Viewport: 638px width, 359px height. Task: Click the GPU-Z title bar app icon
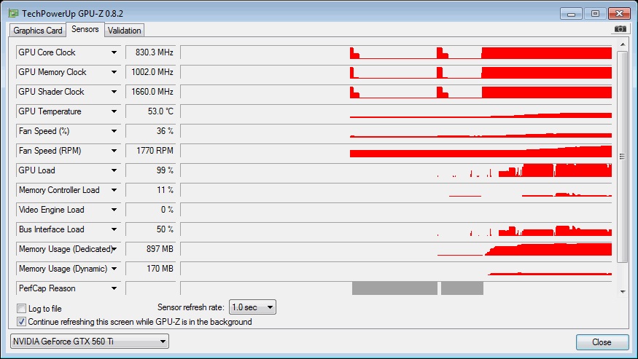(13, 13)
